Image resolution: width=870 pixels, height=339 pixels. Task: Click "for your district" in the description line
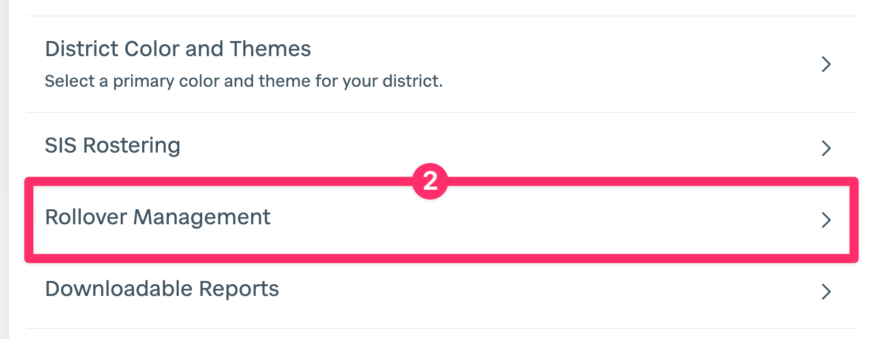(x=387, y=83)
